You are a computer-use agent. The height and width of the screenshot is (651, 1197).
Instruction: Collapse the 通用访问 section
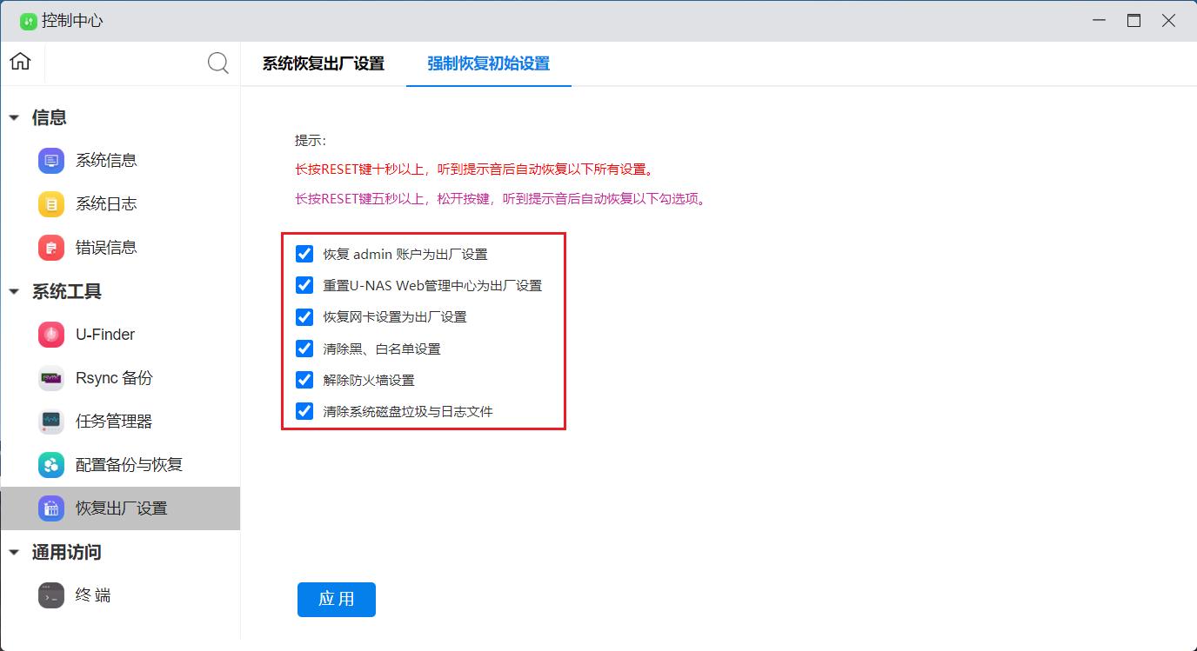tap(13, 552)
